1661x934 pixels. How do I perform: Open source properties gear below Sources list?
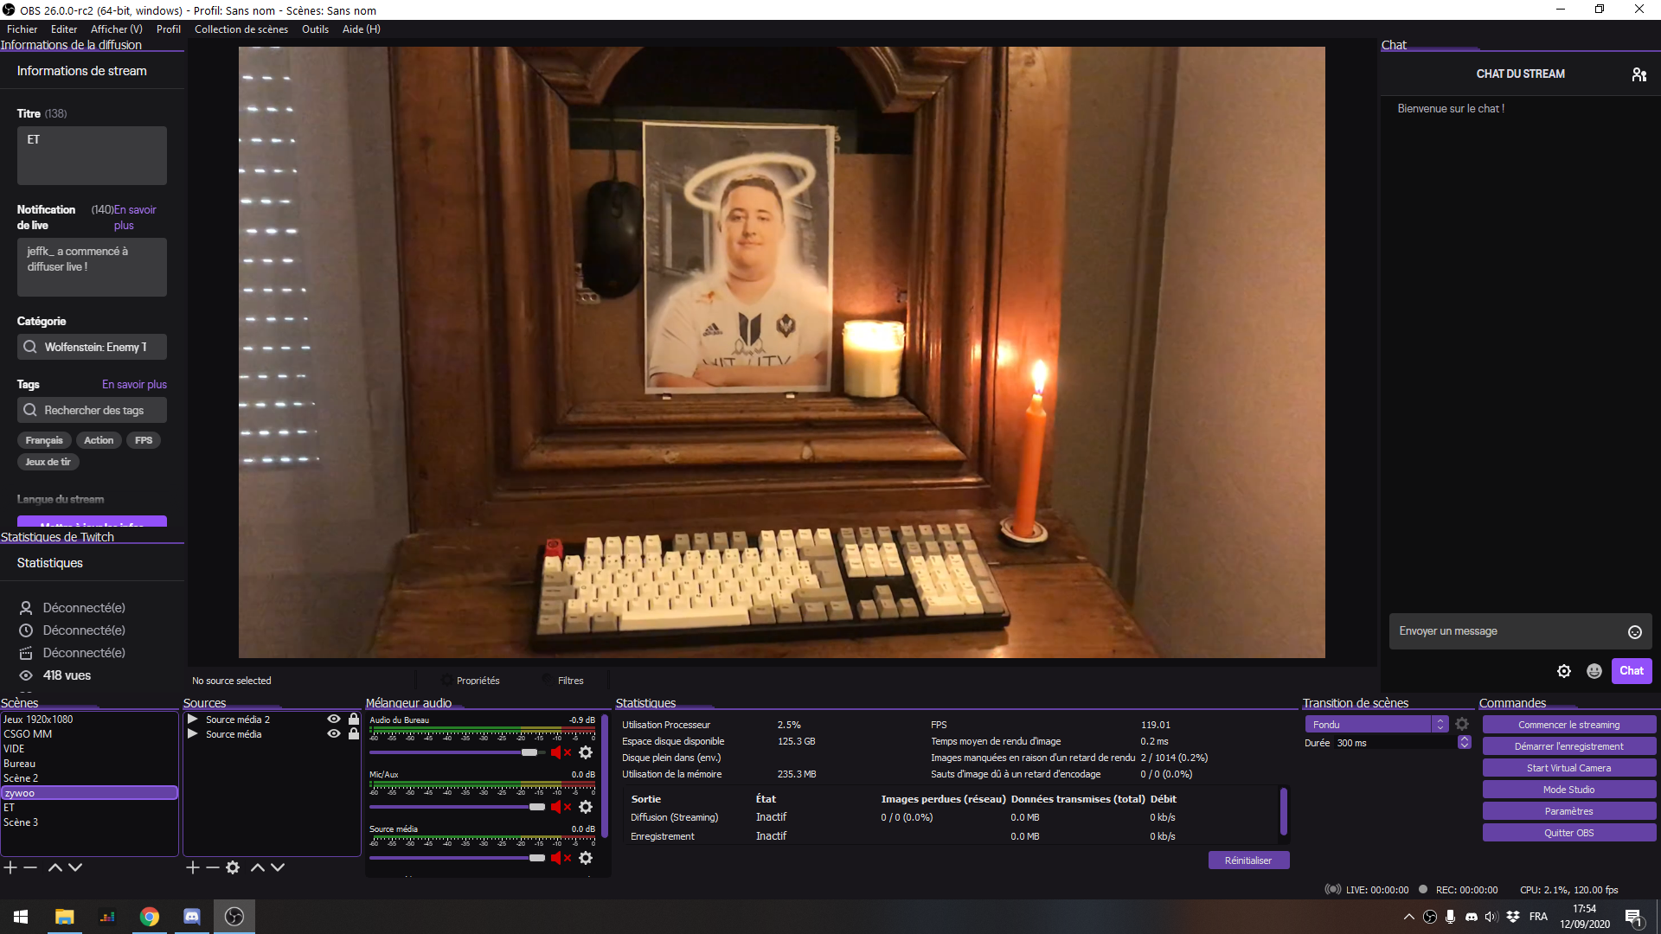click(233, 867)
